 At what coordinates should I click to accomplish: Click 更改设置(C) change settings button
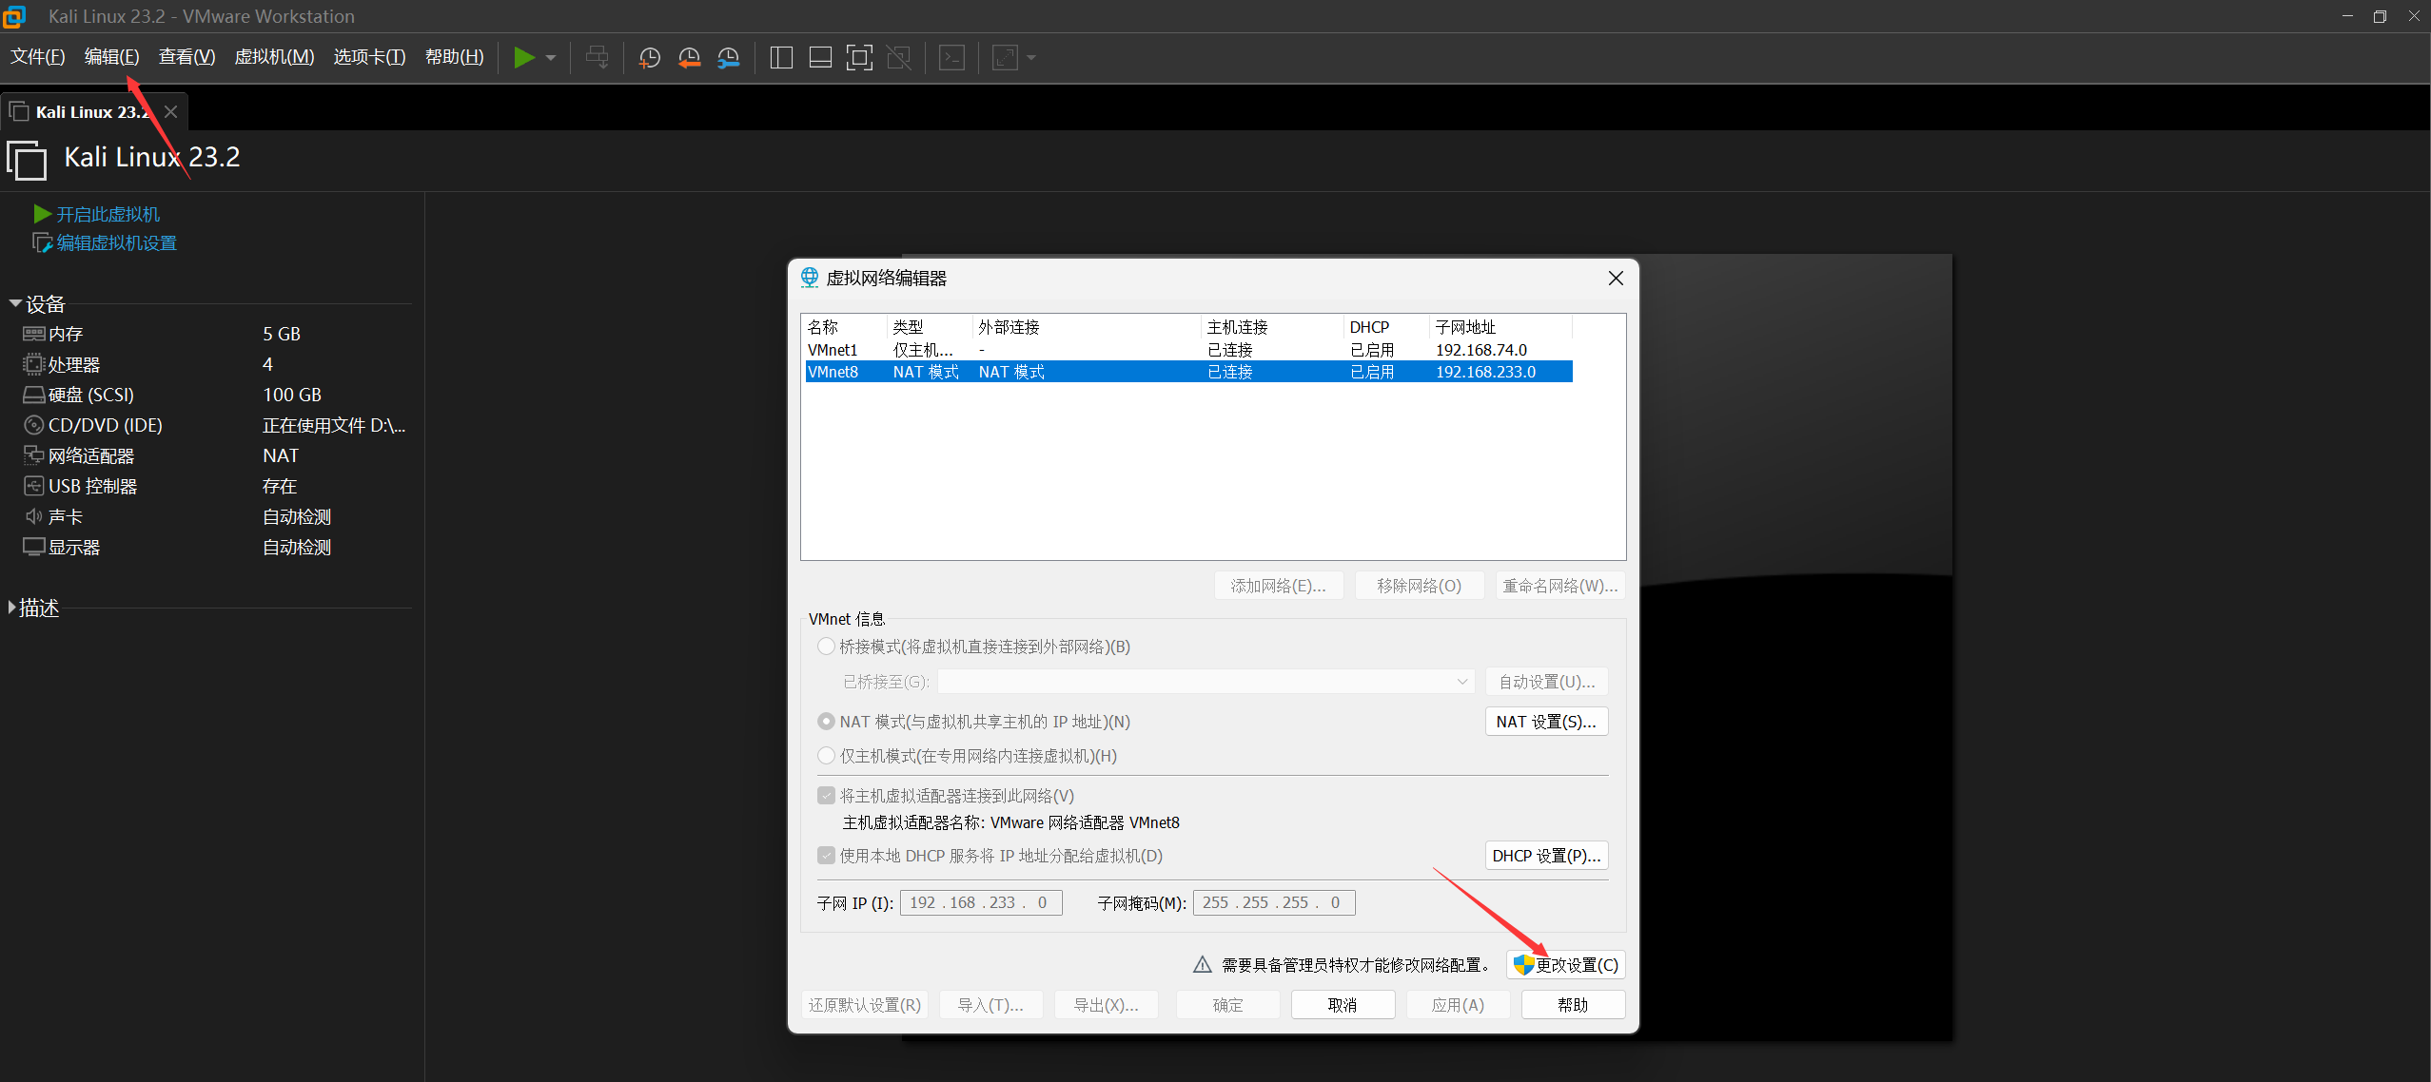click(1566, 965)
